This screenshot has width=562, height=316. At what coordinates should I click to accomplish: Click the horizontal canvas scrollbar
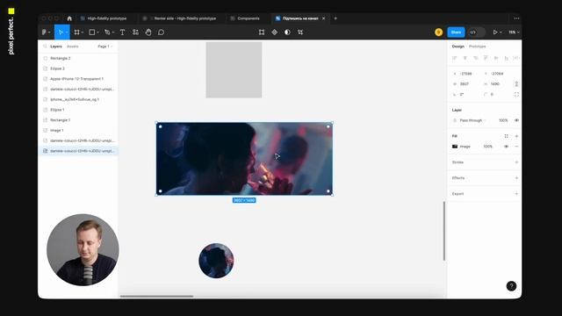pos(156,297)
